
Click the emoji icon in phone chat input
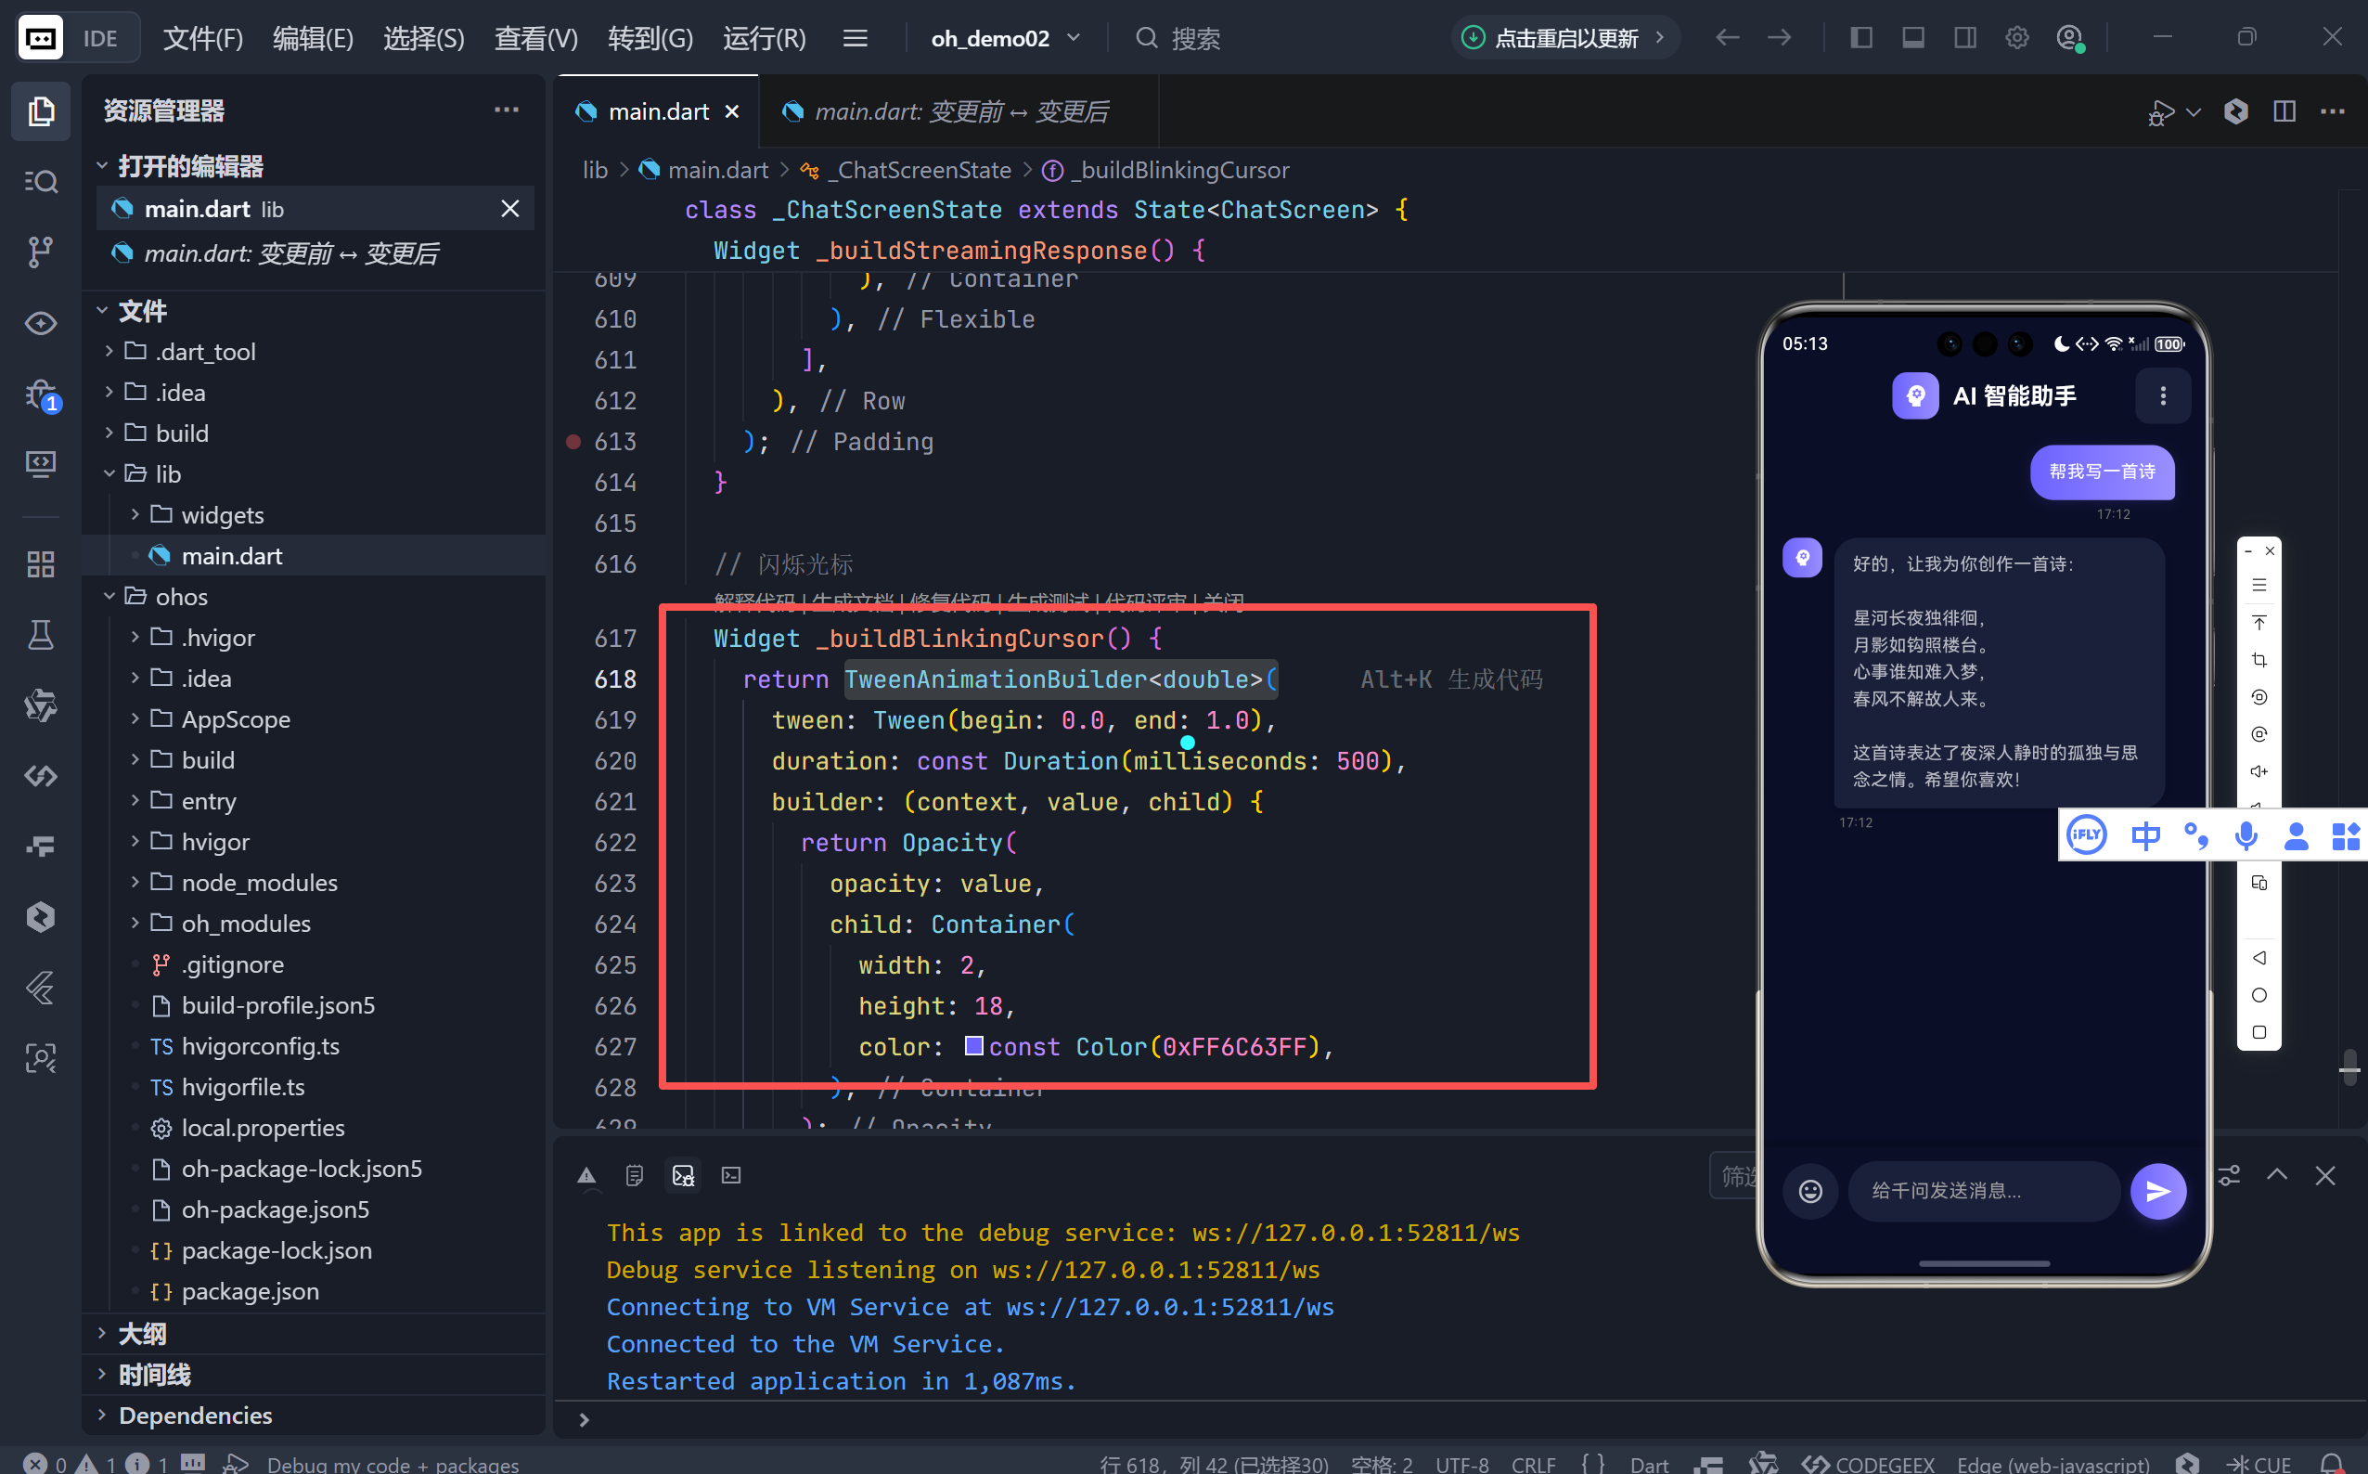point(1810,1190)
